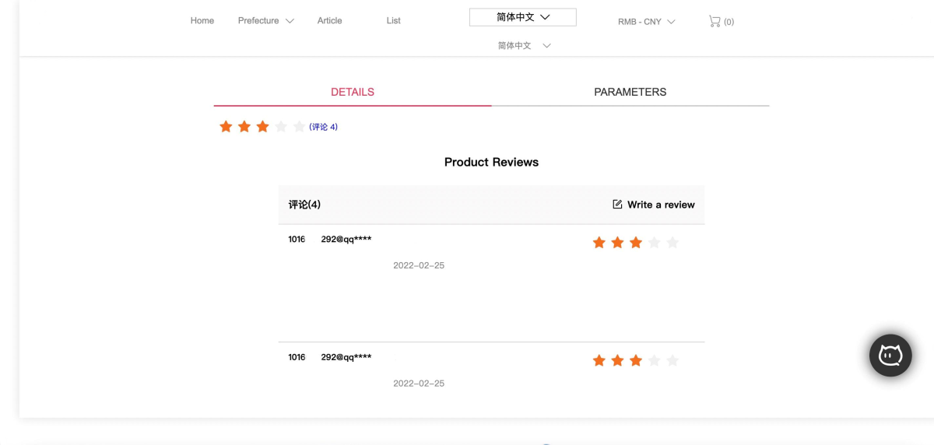934x445 pixels.
Task: Open the boxed 简体中文 language selector
Action: pyautogui.click(x=523, y=17)
